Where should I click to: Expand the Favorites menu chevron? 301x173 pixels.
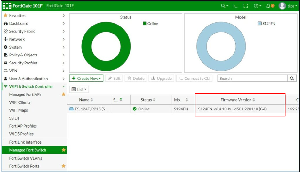click(64, 16)
